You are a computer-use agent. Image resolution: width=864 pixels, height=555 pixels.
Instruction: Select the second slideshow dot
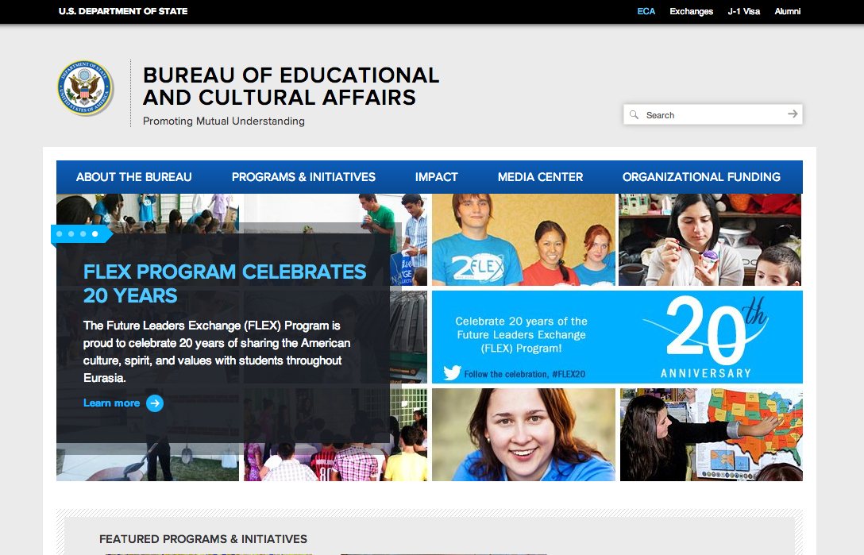[71, 233]
